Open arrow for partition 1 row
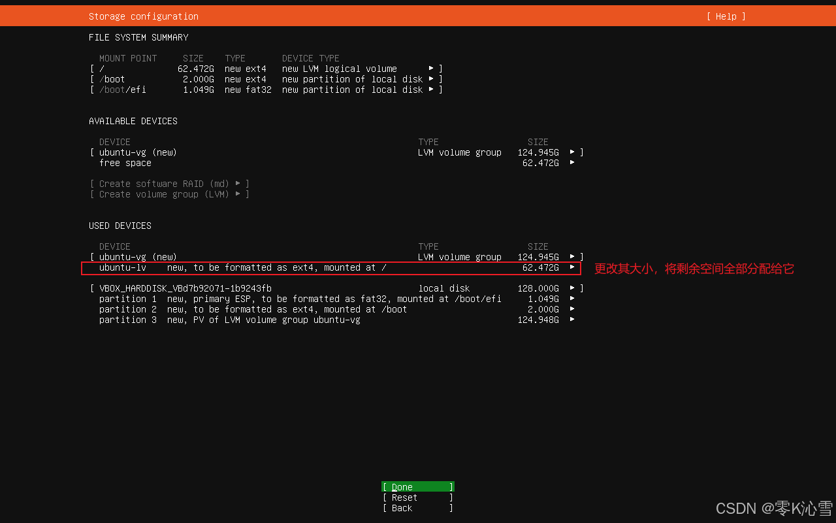Screen dimensions: 836x523 pyautogui.click(x=572, y=299)
